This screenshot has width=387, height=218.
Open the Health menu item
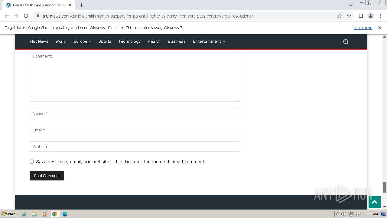154,41
